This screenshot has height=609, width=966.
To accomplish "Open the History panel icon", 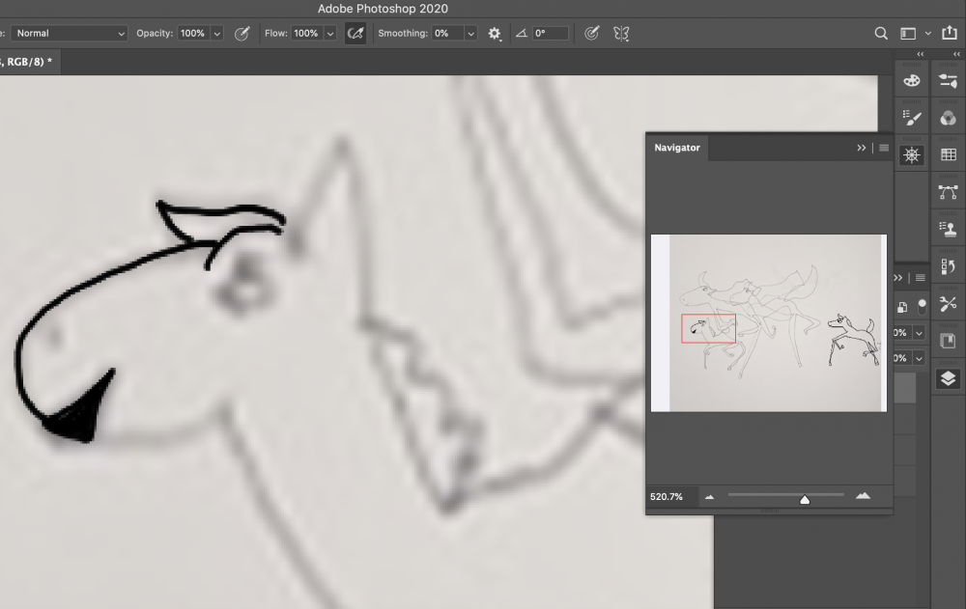I will [x=948, y=266].
